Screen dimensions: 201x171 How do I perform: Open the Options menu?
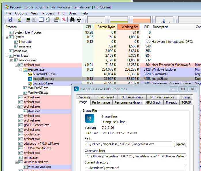pos(21,13)
